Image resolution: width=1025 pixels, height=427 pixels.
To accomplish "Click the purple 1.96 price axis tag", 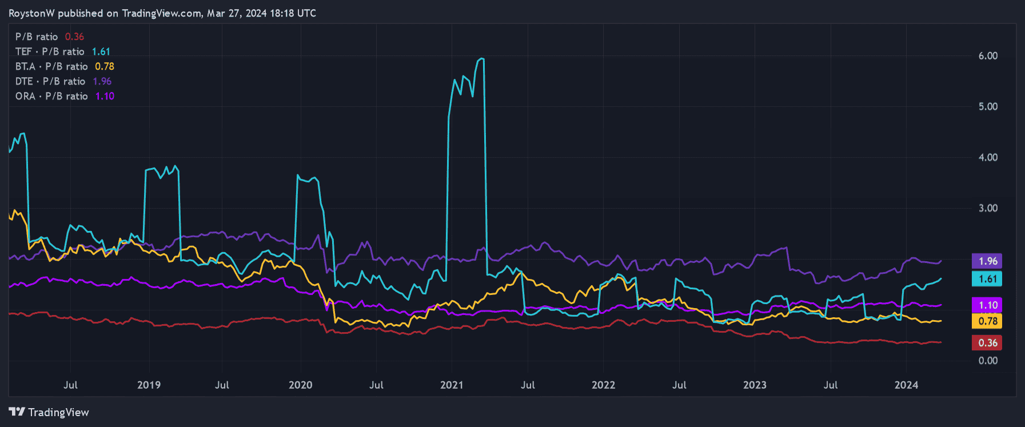I will [987, 261].
